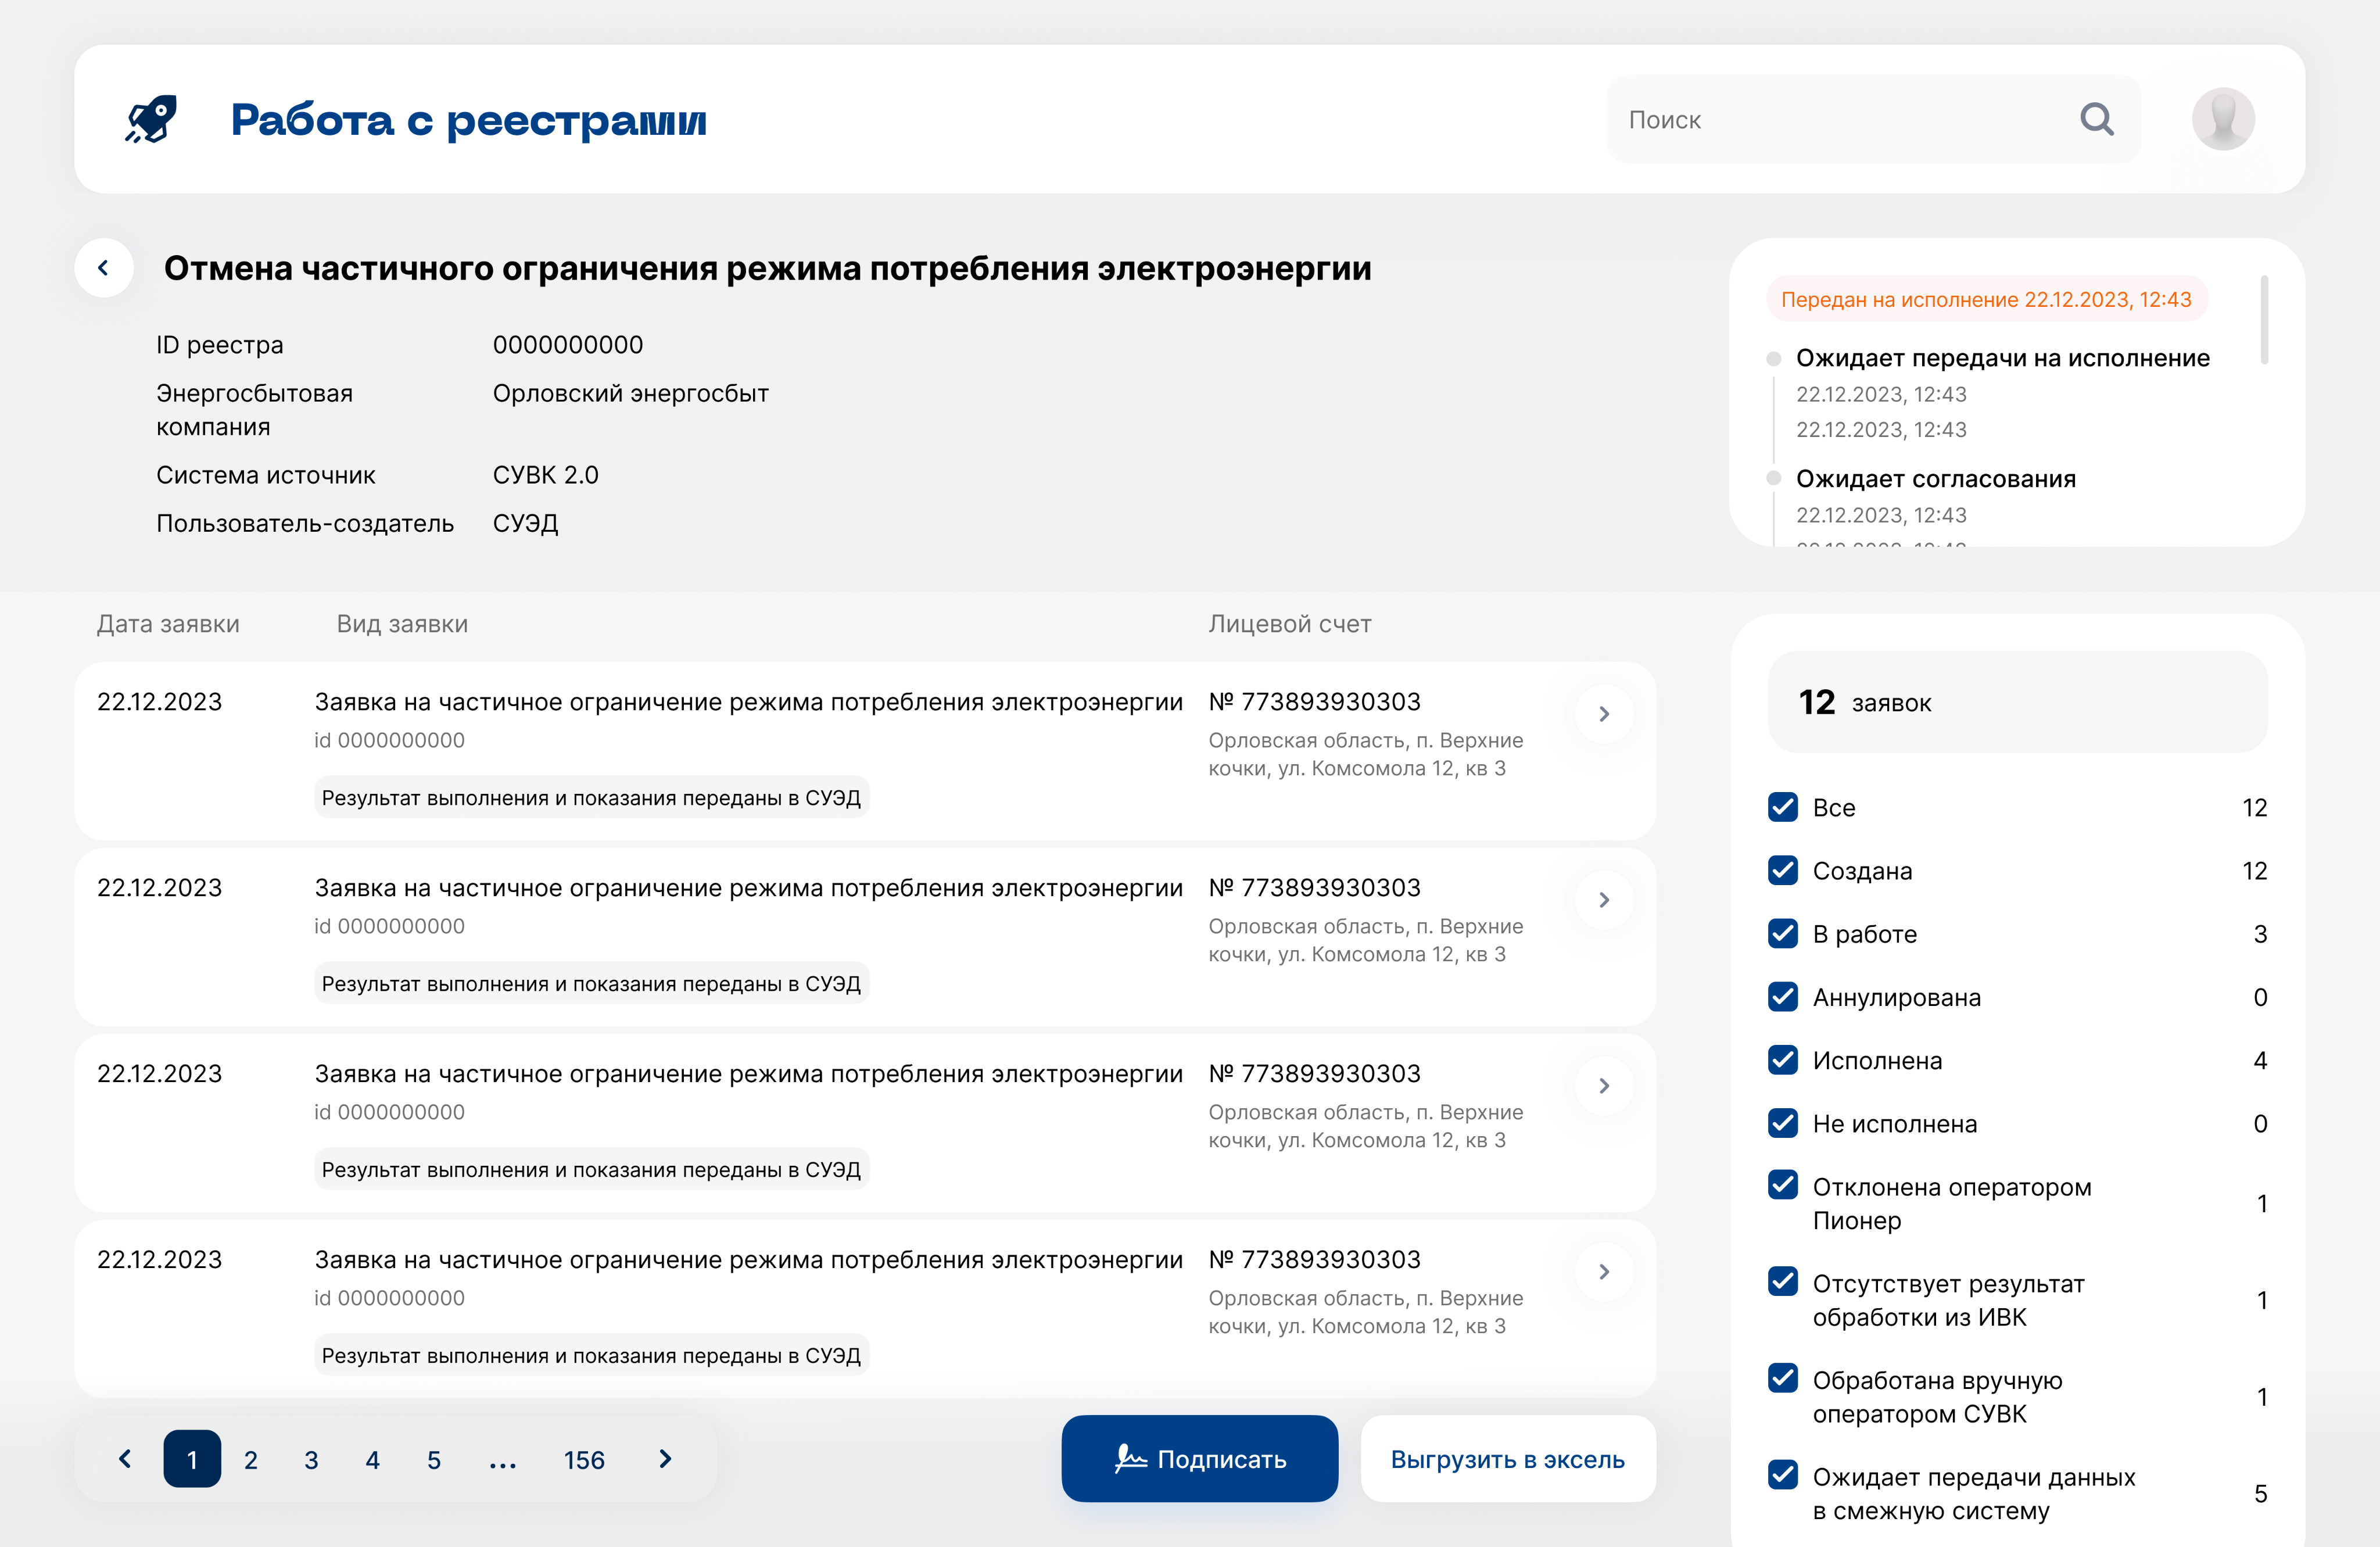Image resolution: width=2380 pixels, height=1547 pixels.
Task: Toggle the В работе checkbox
Action: point(1782,934)
